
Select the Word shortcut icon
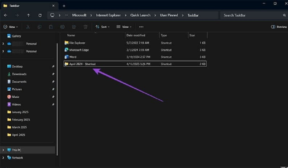pos(66,57)
